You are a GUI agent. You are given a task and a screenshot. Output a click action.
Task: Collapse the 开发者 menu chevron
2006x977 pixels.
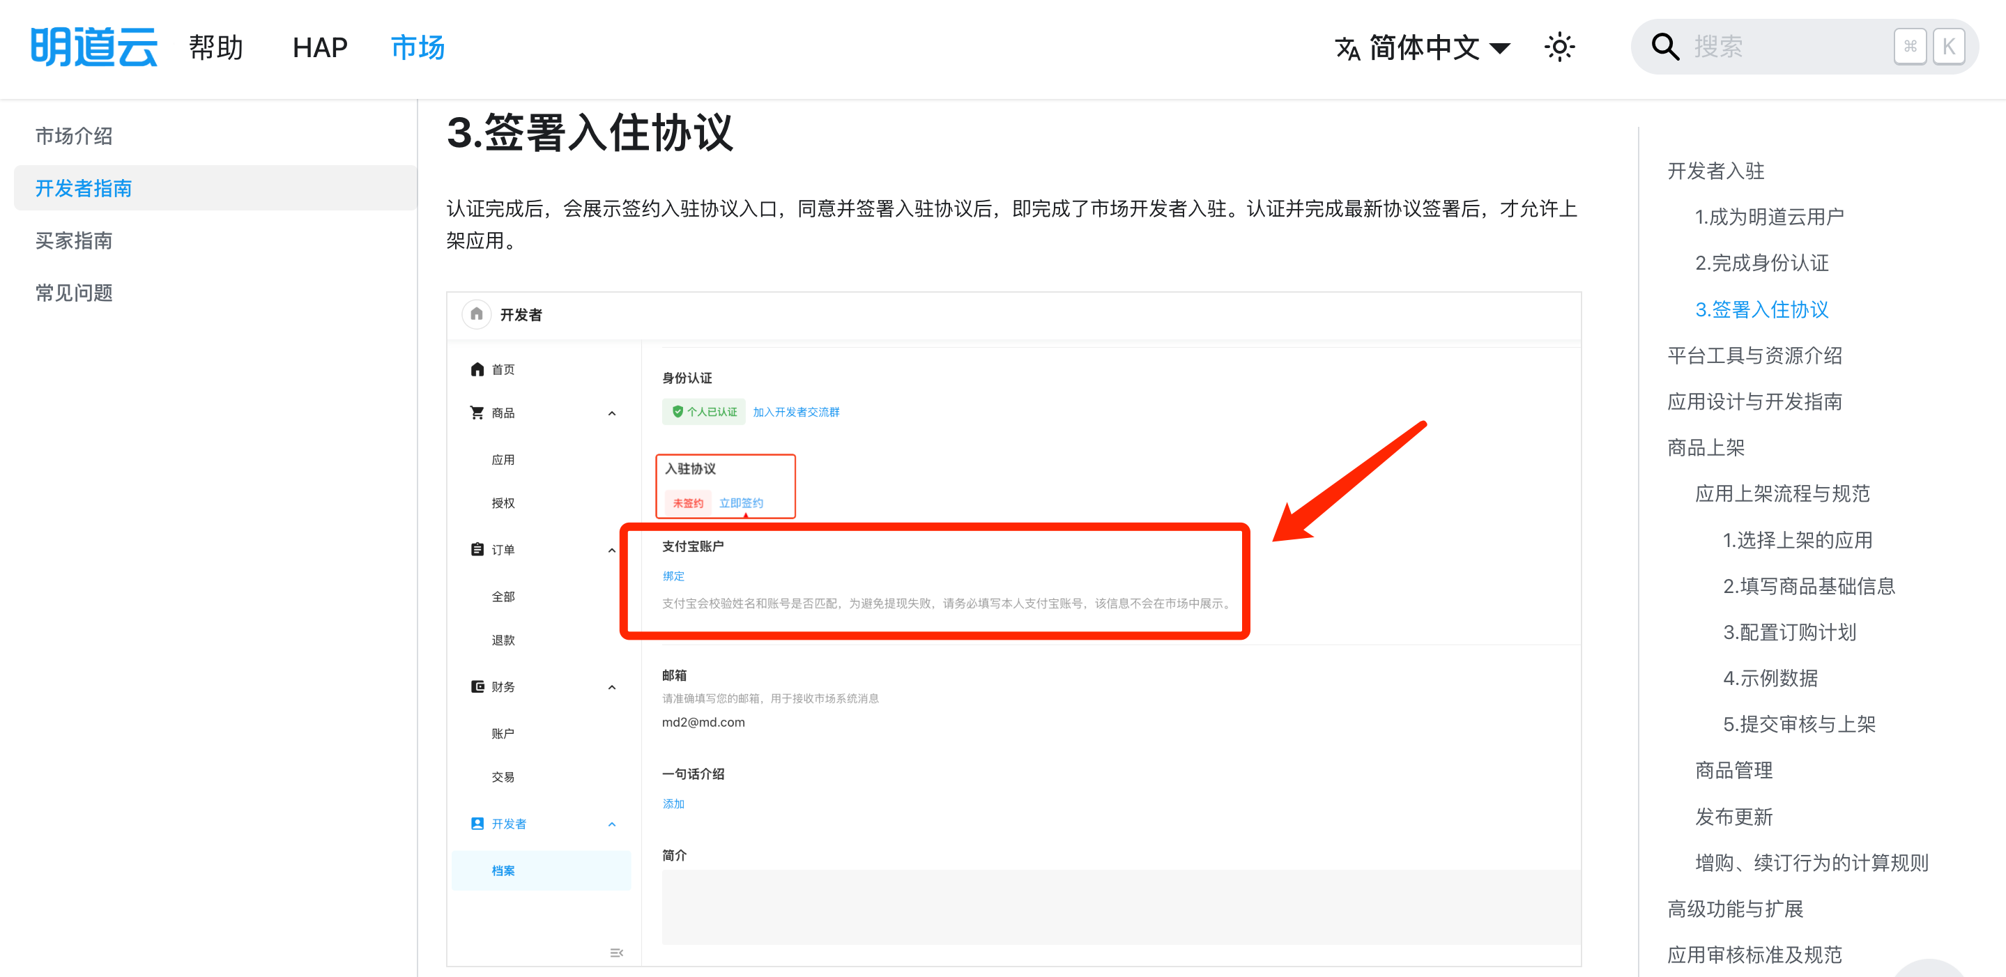(612, 824)
